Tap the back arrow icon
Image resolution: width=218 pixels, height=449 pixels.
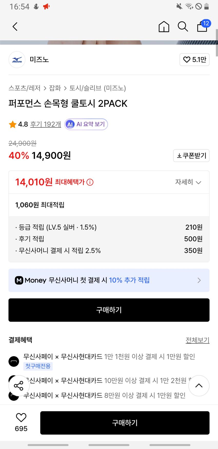(x=15, y=26)
